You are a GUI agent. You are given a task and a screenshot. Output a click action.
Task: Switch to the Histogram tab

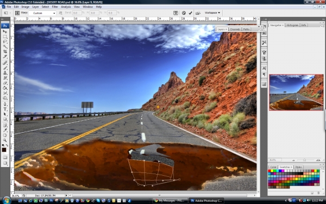pos(292,25)
